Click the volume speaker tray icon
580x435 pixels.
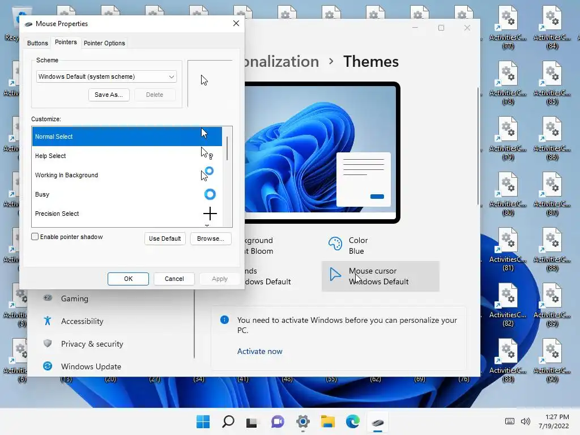tap(525, 421)
